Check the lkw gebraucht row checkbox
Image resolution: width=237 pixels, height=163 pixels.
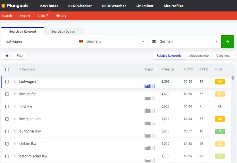[x=7, y=119]
